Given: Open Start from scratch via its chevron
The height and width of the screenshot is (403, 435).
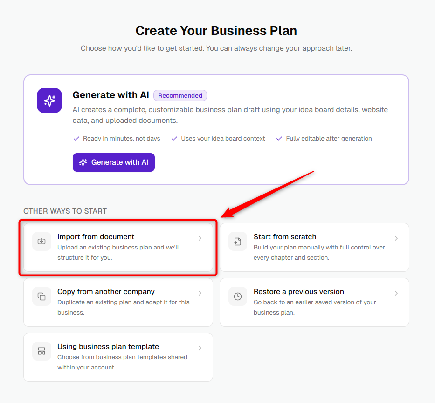Looking at the screenshot, I should pyautogui.click(x=396, y=238).
